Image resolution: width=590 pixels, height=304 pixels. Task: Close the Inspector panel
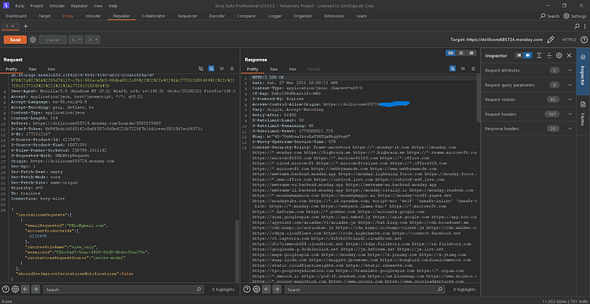point(569,56)
